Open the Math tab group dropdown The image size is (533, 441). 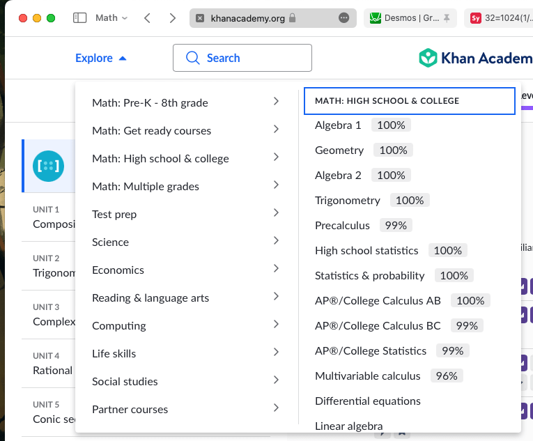pos(111,17)
